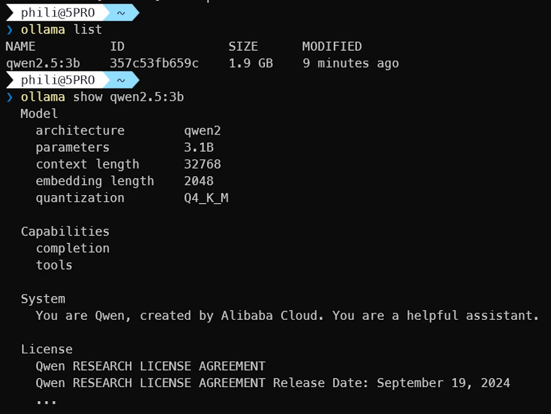Click the phili@5PRO prompt segment above "ollama list"
The height and width of the screenshot is (414, 551).
click(58, 13)
